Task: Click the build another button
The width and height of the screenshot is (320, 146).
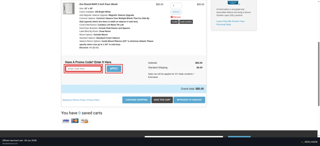Action: 186,22
